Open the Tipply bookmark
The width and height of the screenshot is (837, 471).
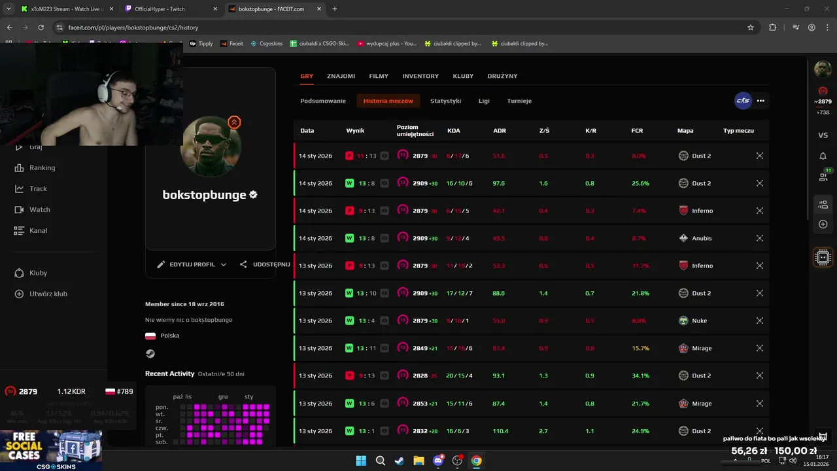(201, 44)
